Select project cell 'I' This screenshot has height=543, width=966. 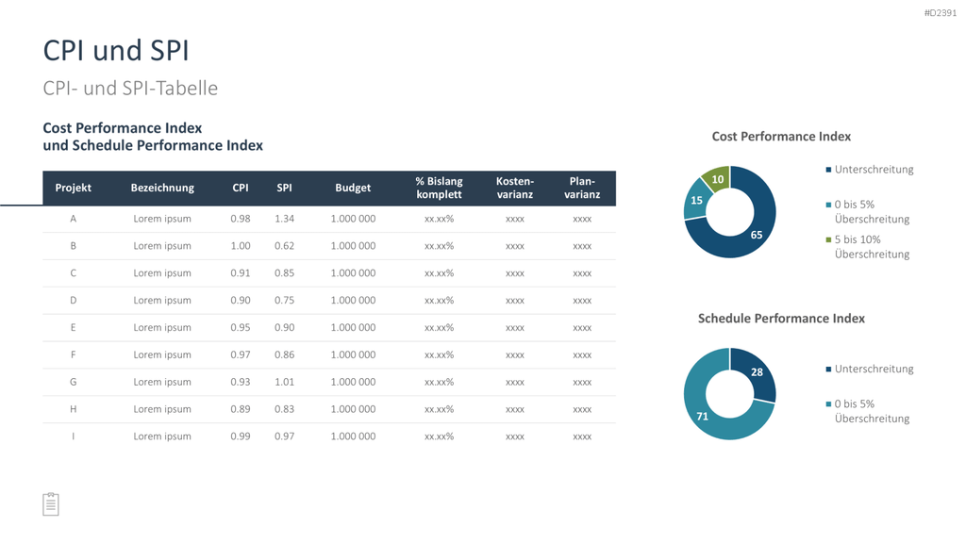(74, 436)
